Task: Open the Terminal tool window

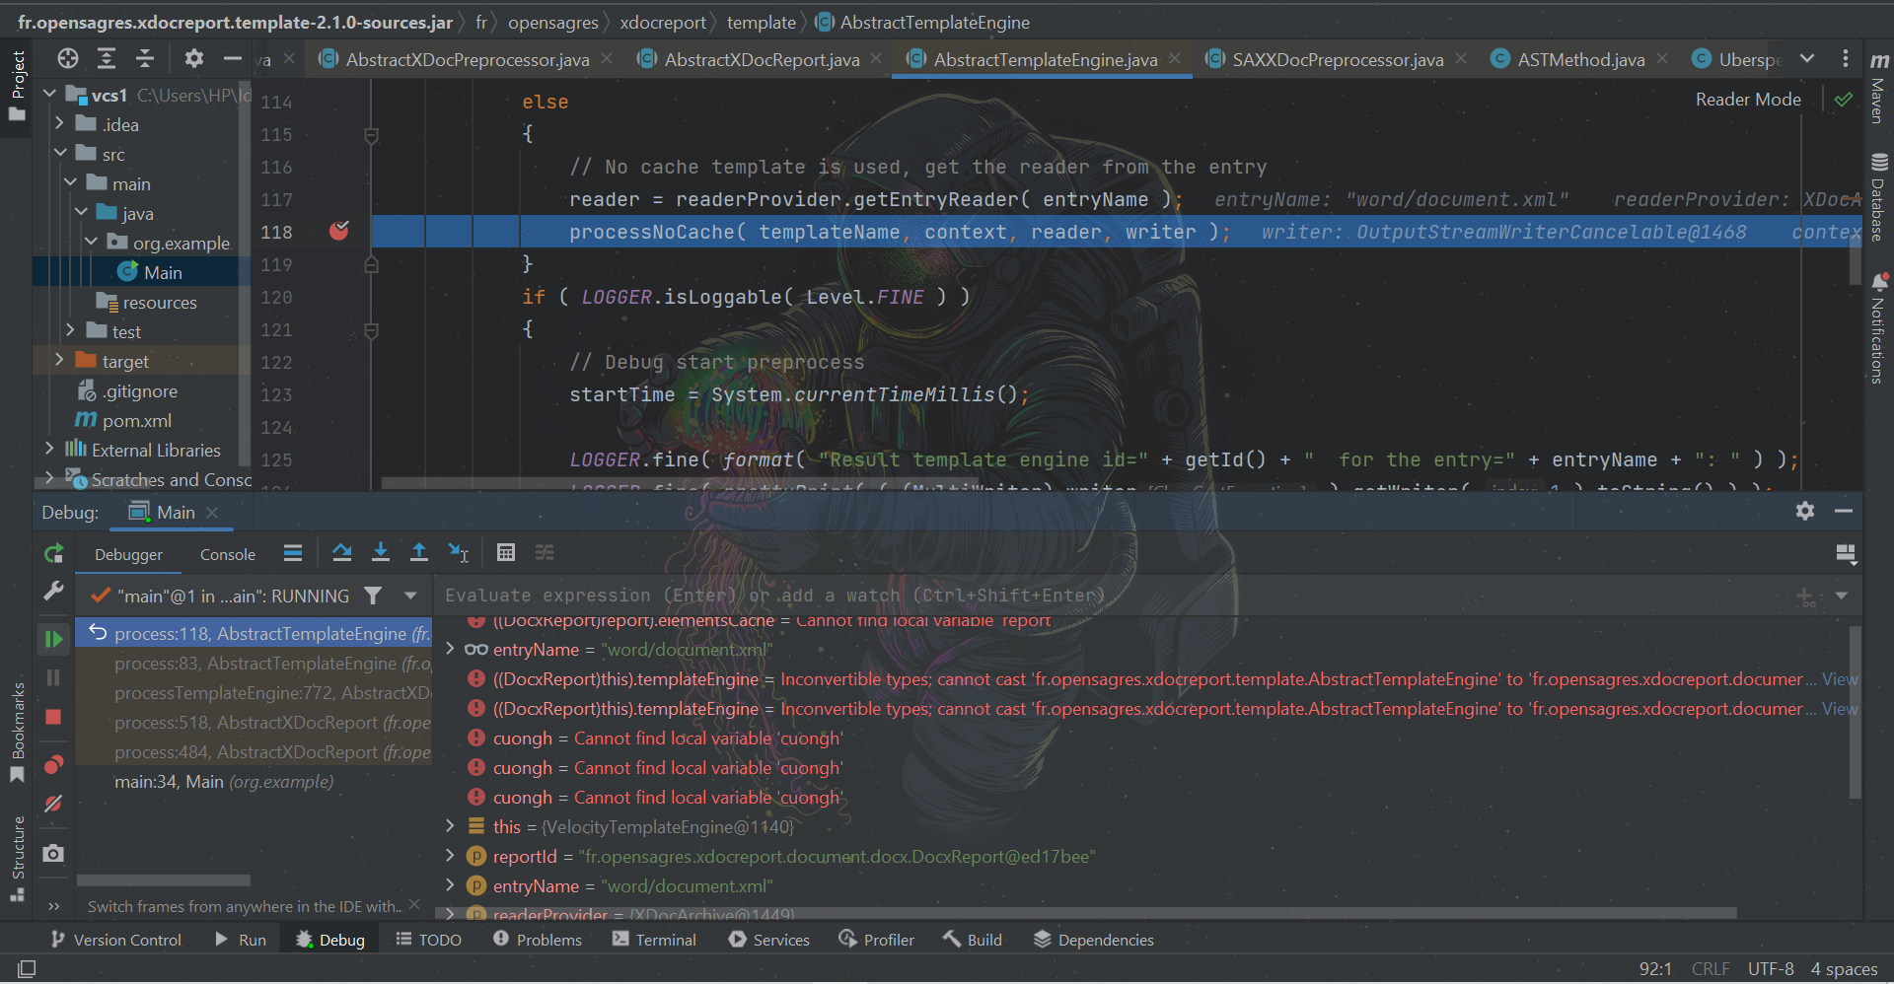Action: (654, 940)
